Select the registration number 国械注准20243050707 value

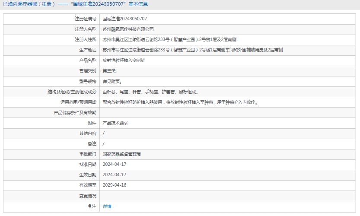[x=124, y=19]
